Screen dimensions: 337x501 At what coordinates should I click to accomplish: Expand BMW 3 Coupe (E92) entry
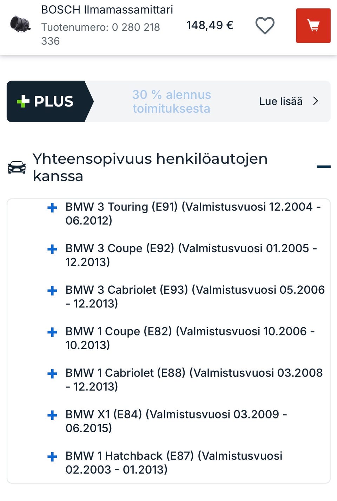click(52, 249)
